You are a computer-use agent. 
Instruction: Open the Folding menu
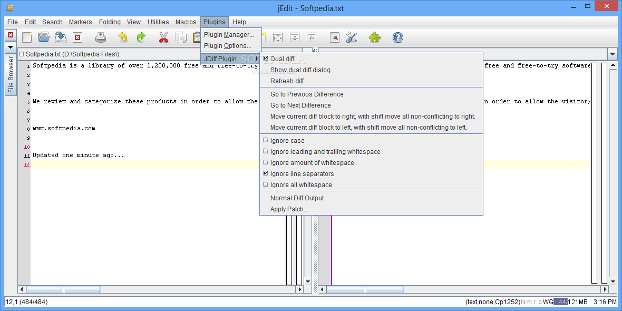pos(110,22)
